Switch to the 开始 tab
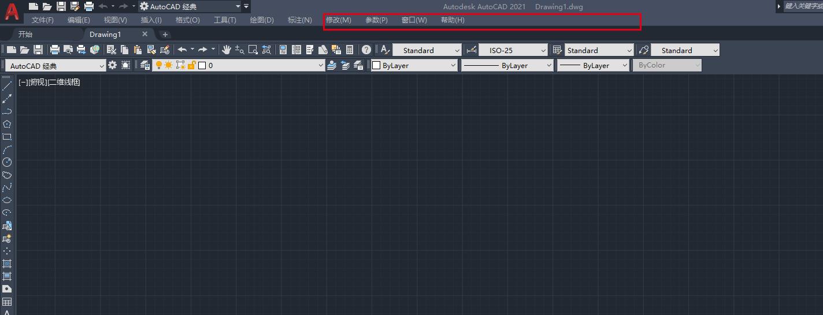 (x=25, y=34)
